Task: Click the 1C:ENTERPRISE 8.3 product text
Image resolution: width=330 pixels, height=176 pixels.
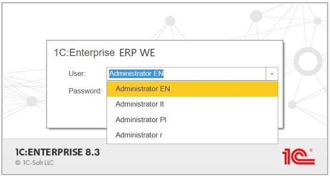Action: pos(58,153)
